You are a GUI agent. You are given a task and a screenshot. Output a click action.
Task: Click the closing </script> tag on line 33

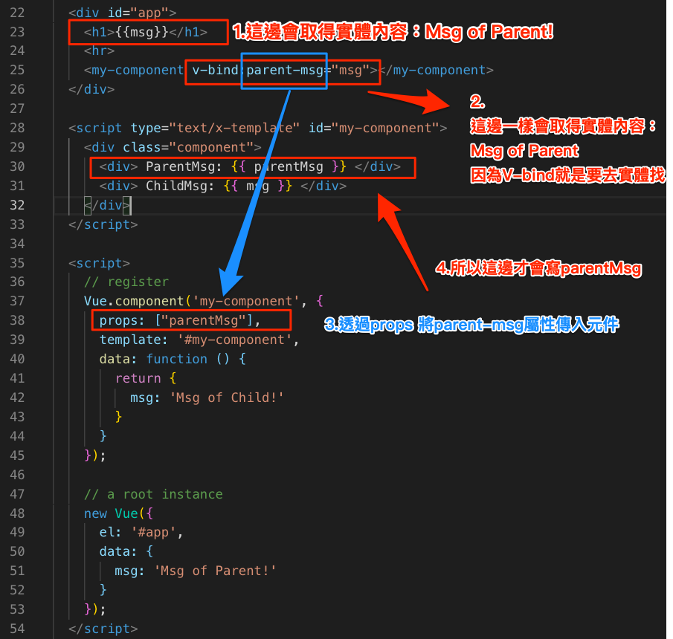103,224
